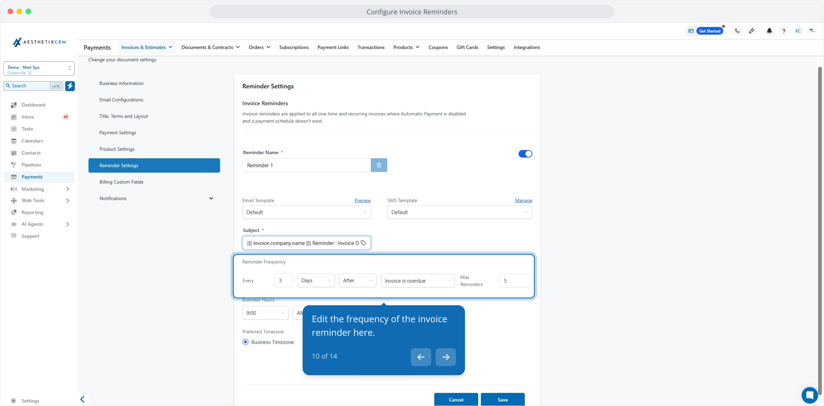Image resolution: width=824 pixels, height=406 pixels.
Task: Toggle the Reminder 1 enable switch
Action: pyautogui.click(x=525, y=154)
